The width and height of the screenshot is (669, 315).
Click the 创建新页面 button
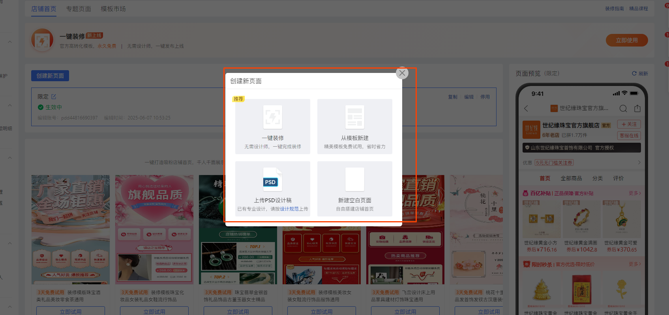50,76
